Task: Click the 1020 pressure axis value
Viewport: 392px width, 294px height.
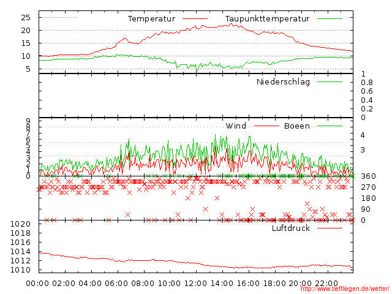Action: point(20,224)
